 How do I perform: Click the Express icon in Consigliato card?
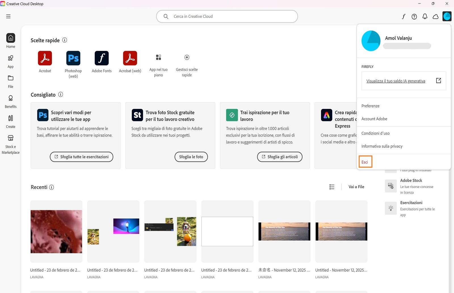tap(326, 115)
